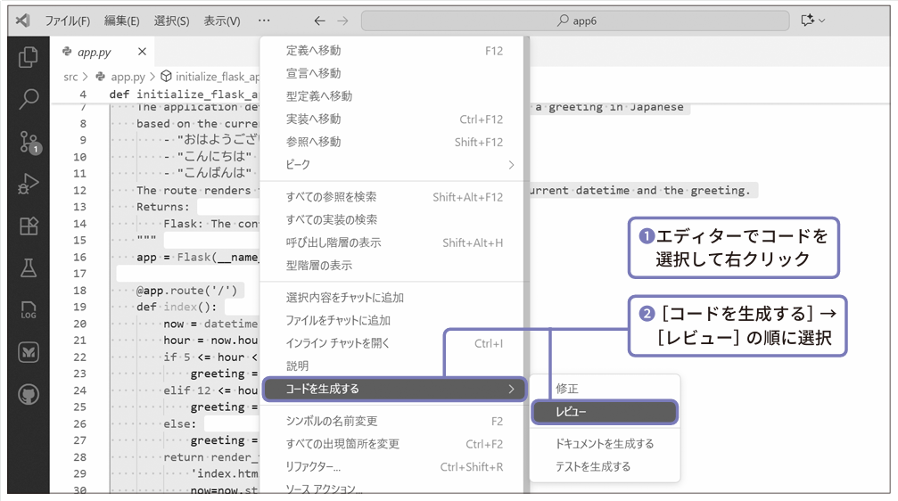Open the M-logo extension icon in activity bar
The width and height of the screenshot is (898, 501).
28,351
